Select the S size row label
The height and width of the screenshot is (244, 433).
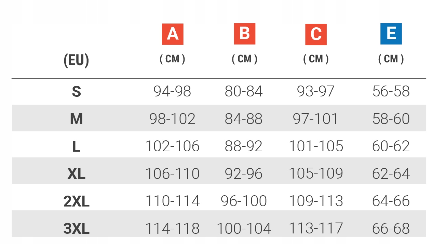[x=76, y=92]
